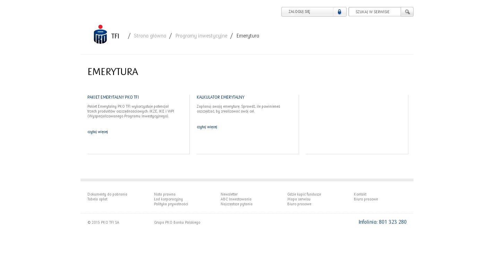View the Nota prawna page

tap(165, 195)
